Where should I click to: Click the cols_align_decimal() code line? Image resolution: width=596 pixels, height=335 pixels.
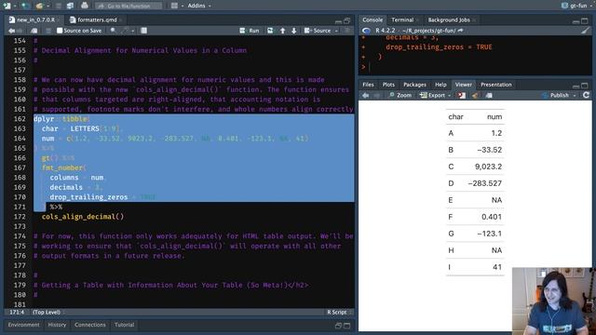click(83, 217)
